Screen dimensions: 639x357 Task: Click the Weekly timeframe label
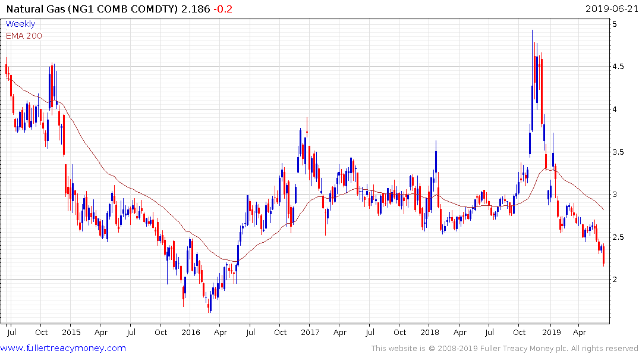[x=20, y=24]
